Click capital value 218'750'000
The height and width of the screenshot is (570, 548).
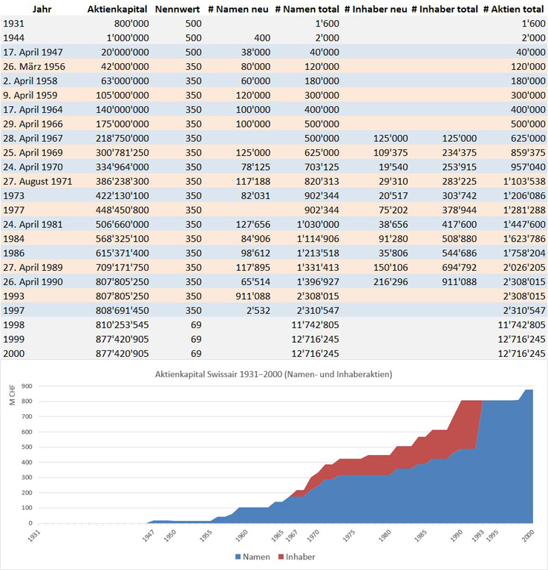(x=123, y=138)
